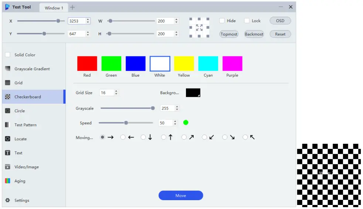Screen dimensions: 363x209
Task: Click the Speed value stepper arrows
Action: coord(175,123)
